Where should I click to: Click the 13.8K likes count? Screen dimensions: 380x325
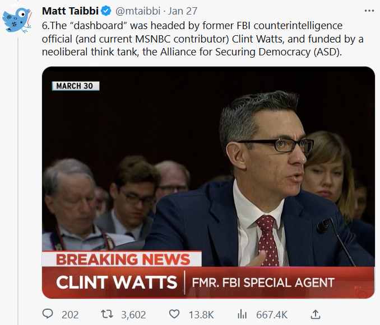201,314
